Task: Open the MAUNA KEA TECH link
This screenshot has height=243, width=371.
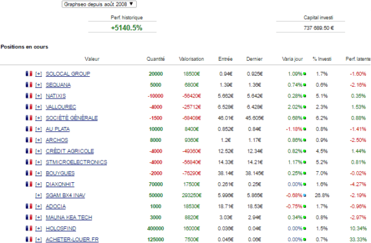Action: (69, 218)
